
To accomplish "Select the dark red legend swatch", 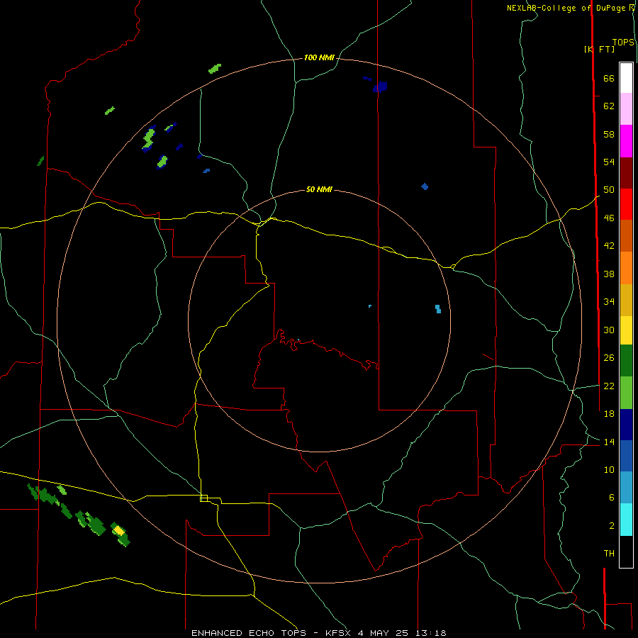I will 626,173.
